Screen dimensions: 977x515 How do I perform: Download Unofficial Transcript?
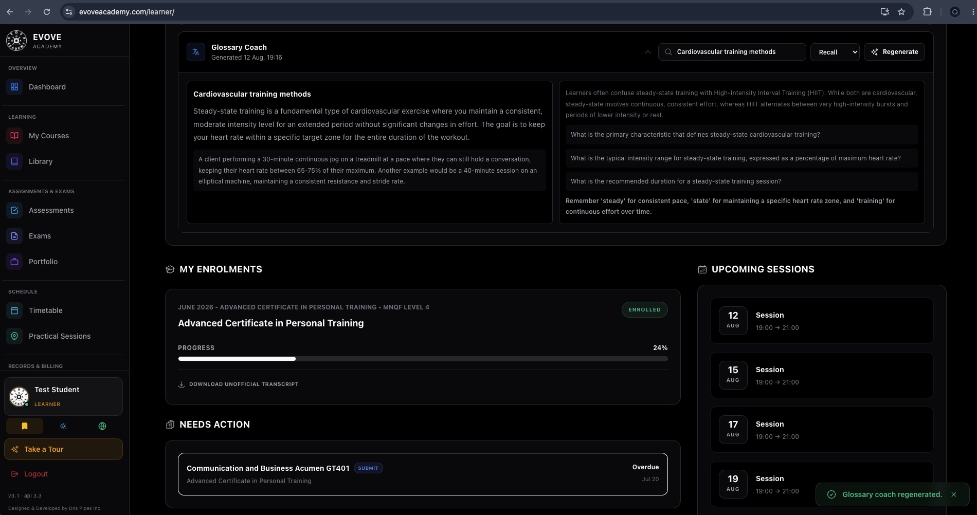238,384
